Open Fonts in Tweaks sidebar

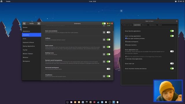[x=32, y=39]
